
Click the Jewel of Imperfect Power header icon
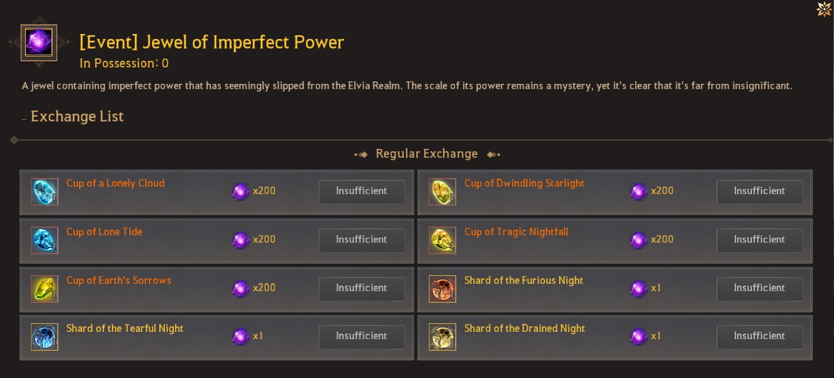tap(39, 43)
